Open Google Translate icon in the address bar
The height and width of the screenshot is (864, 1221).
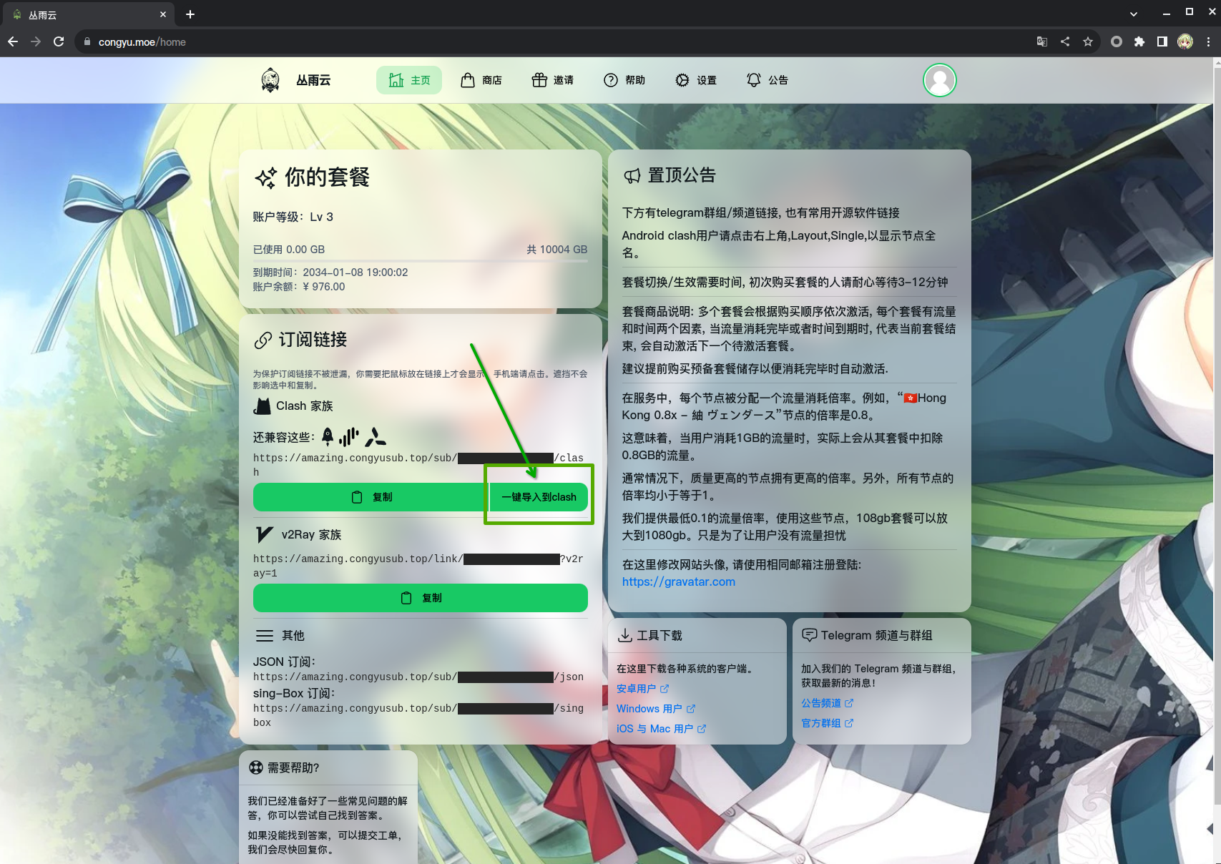tap(1042, 41)
